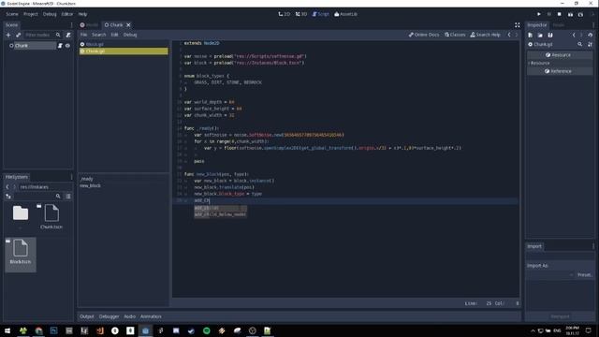Open the script icon on Chunk node

(60, 46)
